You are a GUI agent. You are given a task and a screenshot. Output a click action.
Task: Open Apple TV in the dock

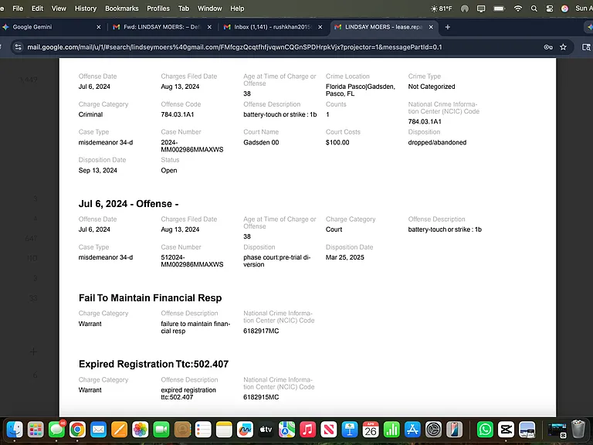(266, 430)
